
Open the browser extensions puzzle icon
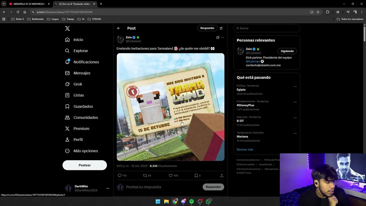pos(327,12)
